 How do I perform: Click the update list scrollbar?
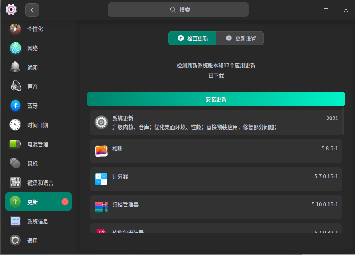tap(343, 121)
